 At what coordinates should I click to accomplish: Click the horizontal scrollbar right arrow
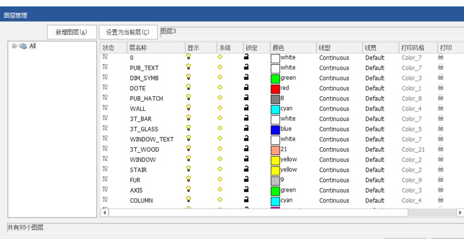point(460,212)
